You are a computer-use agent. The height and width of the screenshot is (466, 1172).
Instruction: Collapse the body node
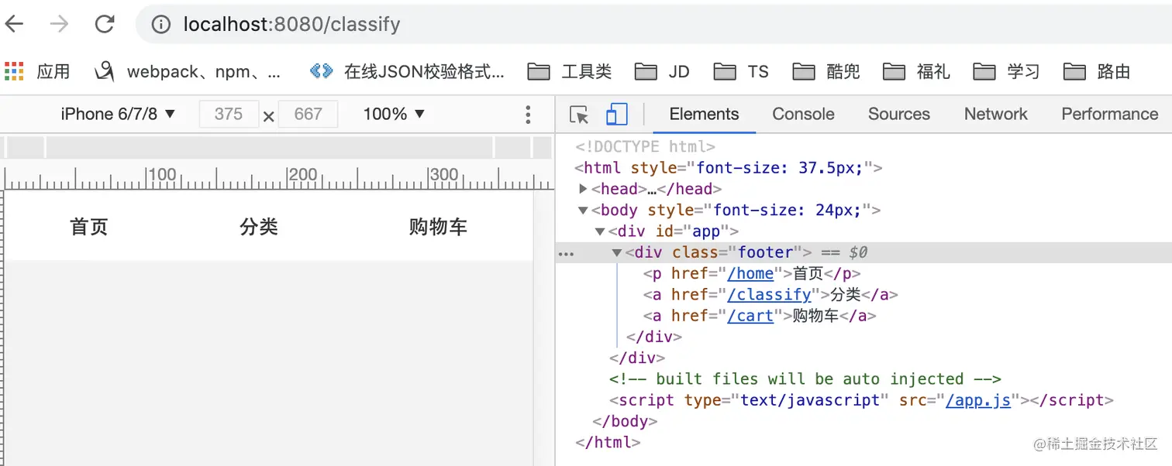click(x=584, y=210)
